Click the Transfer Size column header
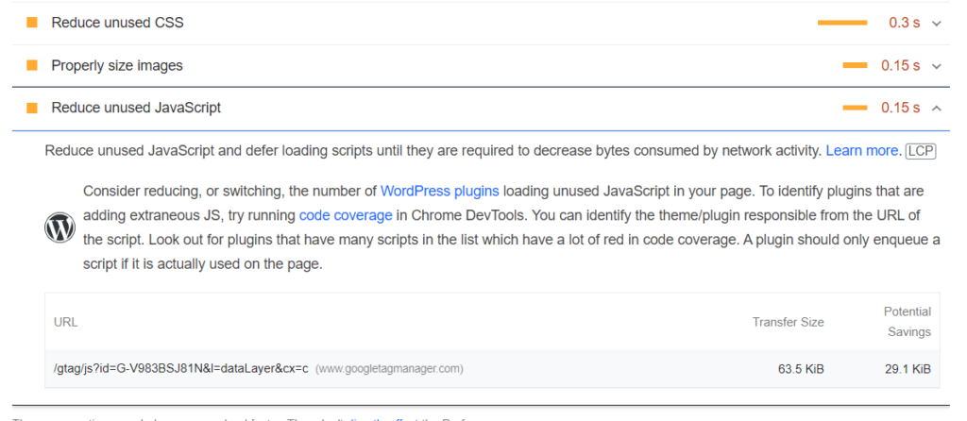Image resolution: width=967 pixels, height=421 pixels. point(788,322)
